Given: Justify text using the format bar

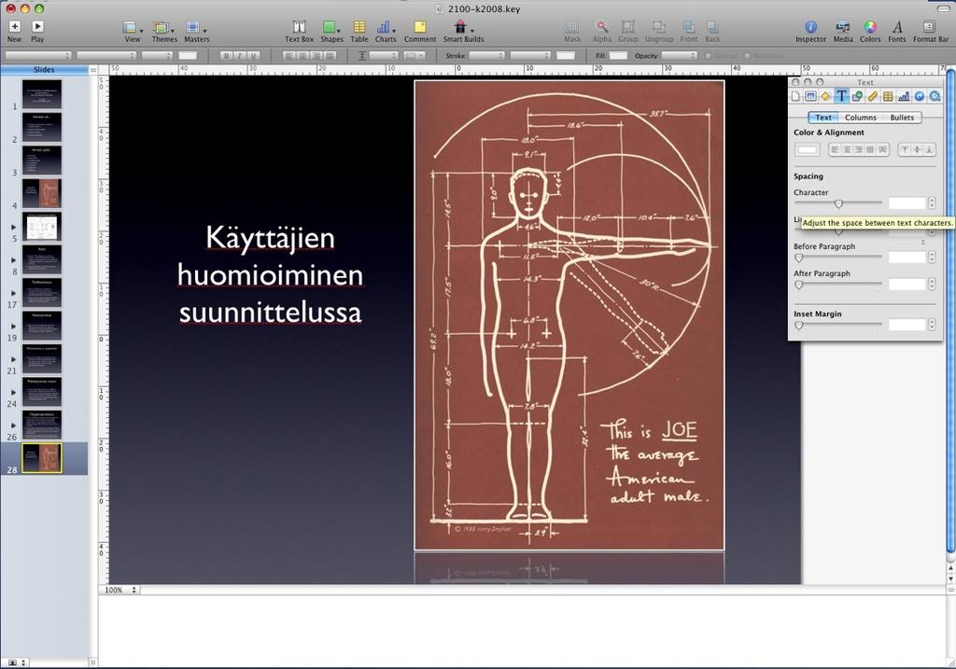Looking at the screenshot, I should tap(330, 55).
